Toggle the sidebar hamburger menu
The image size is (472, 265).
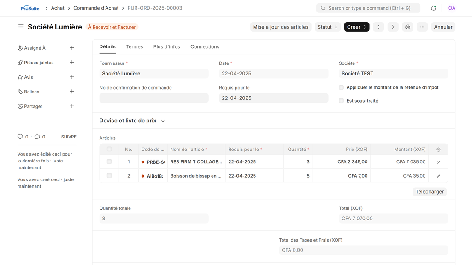(21, 27)
